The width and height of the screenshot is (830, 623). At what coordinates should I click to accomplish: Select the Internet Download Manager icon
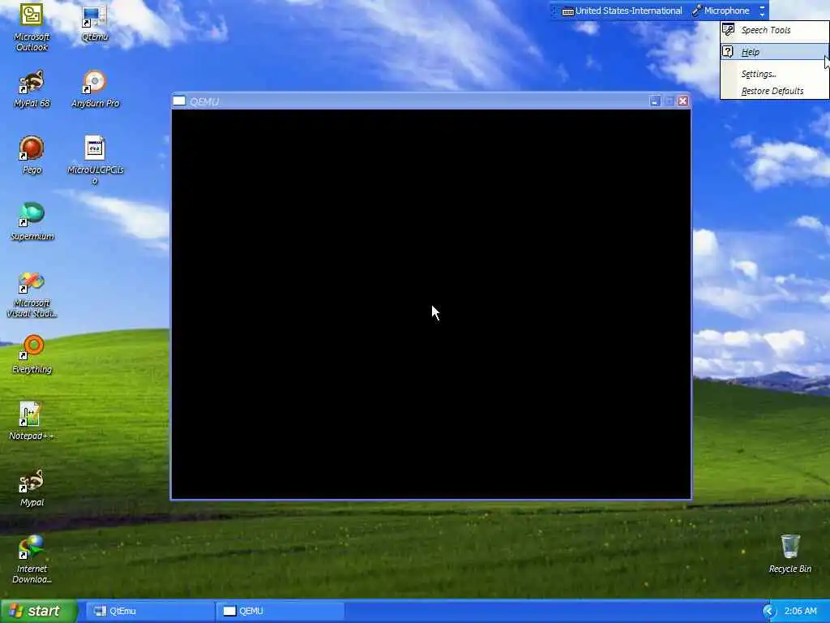[x=32, y=560]
